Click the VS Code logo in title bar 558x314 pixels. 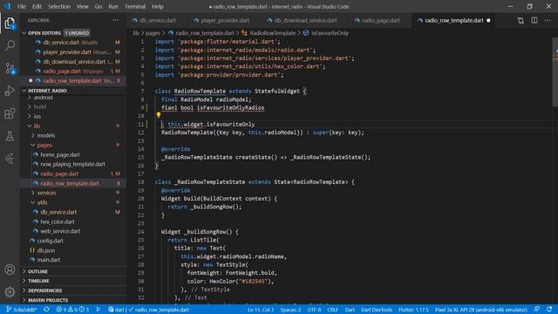pos(7,6)
